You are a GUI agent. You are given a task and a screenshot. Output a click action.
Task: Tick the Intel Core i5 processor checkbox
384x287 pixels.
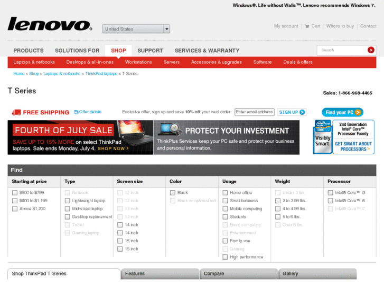tap(330, 201)
